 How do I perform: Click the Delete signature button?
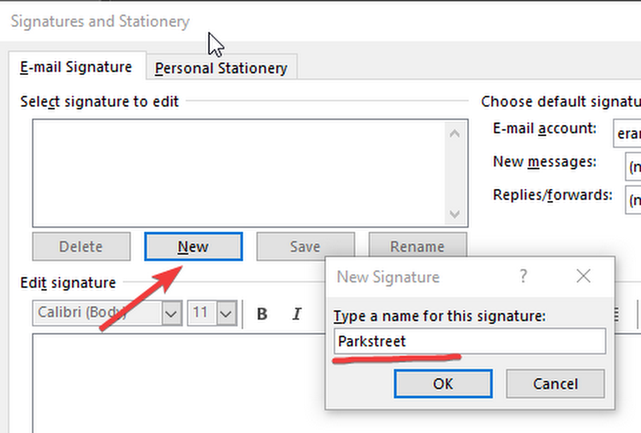pos(81,247)
